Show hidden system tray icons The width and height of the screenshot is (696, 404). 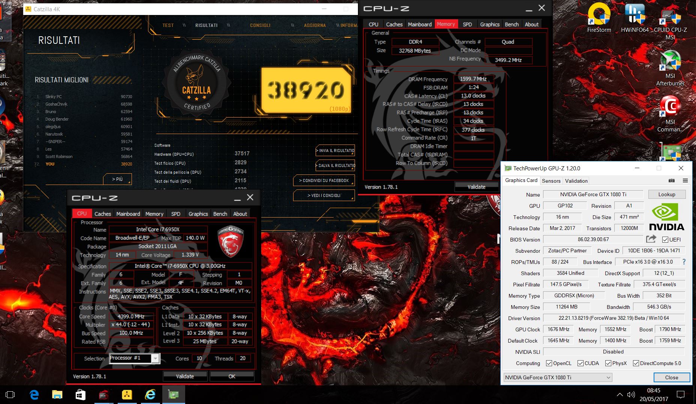click(620, 395)
